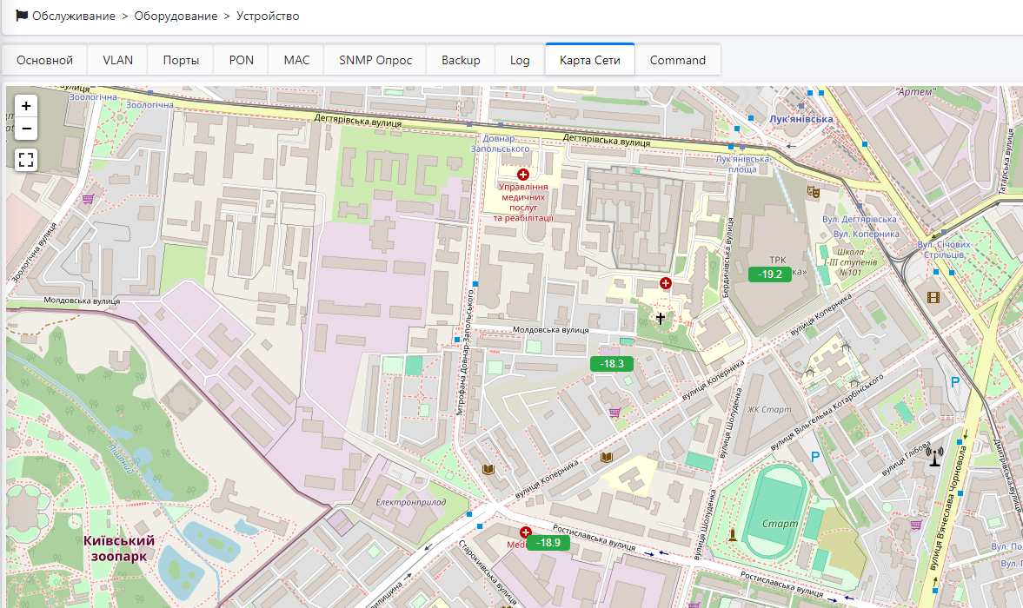Click the theater masks map icon

pyautogui.click(x=813, y=191)
